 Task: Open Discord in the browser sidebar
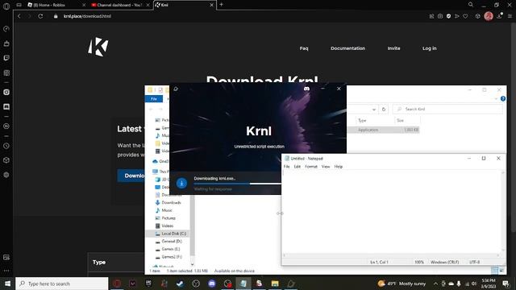click(x=6, y=106)
